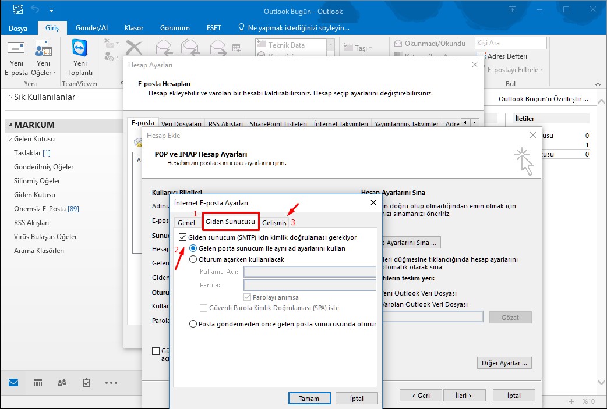Open Yeni Öğeler dropdown arrow
The image size is (607, 409).
coord(55,73)
